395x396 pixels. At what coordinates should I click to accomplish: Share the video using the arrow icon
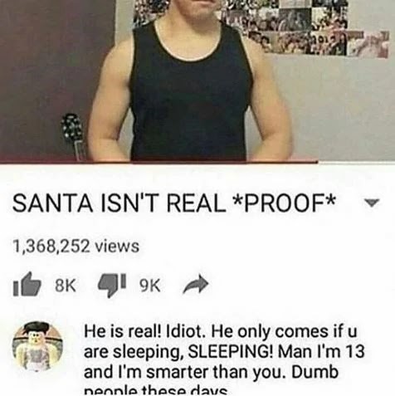click(196, 285)
